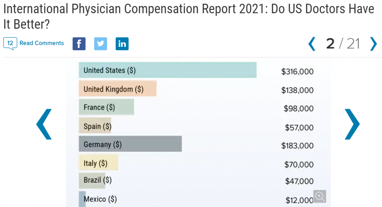Click the United States bar
The width and height of the screenshot is (382, 207).
point(168,70)
